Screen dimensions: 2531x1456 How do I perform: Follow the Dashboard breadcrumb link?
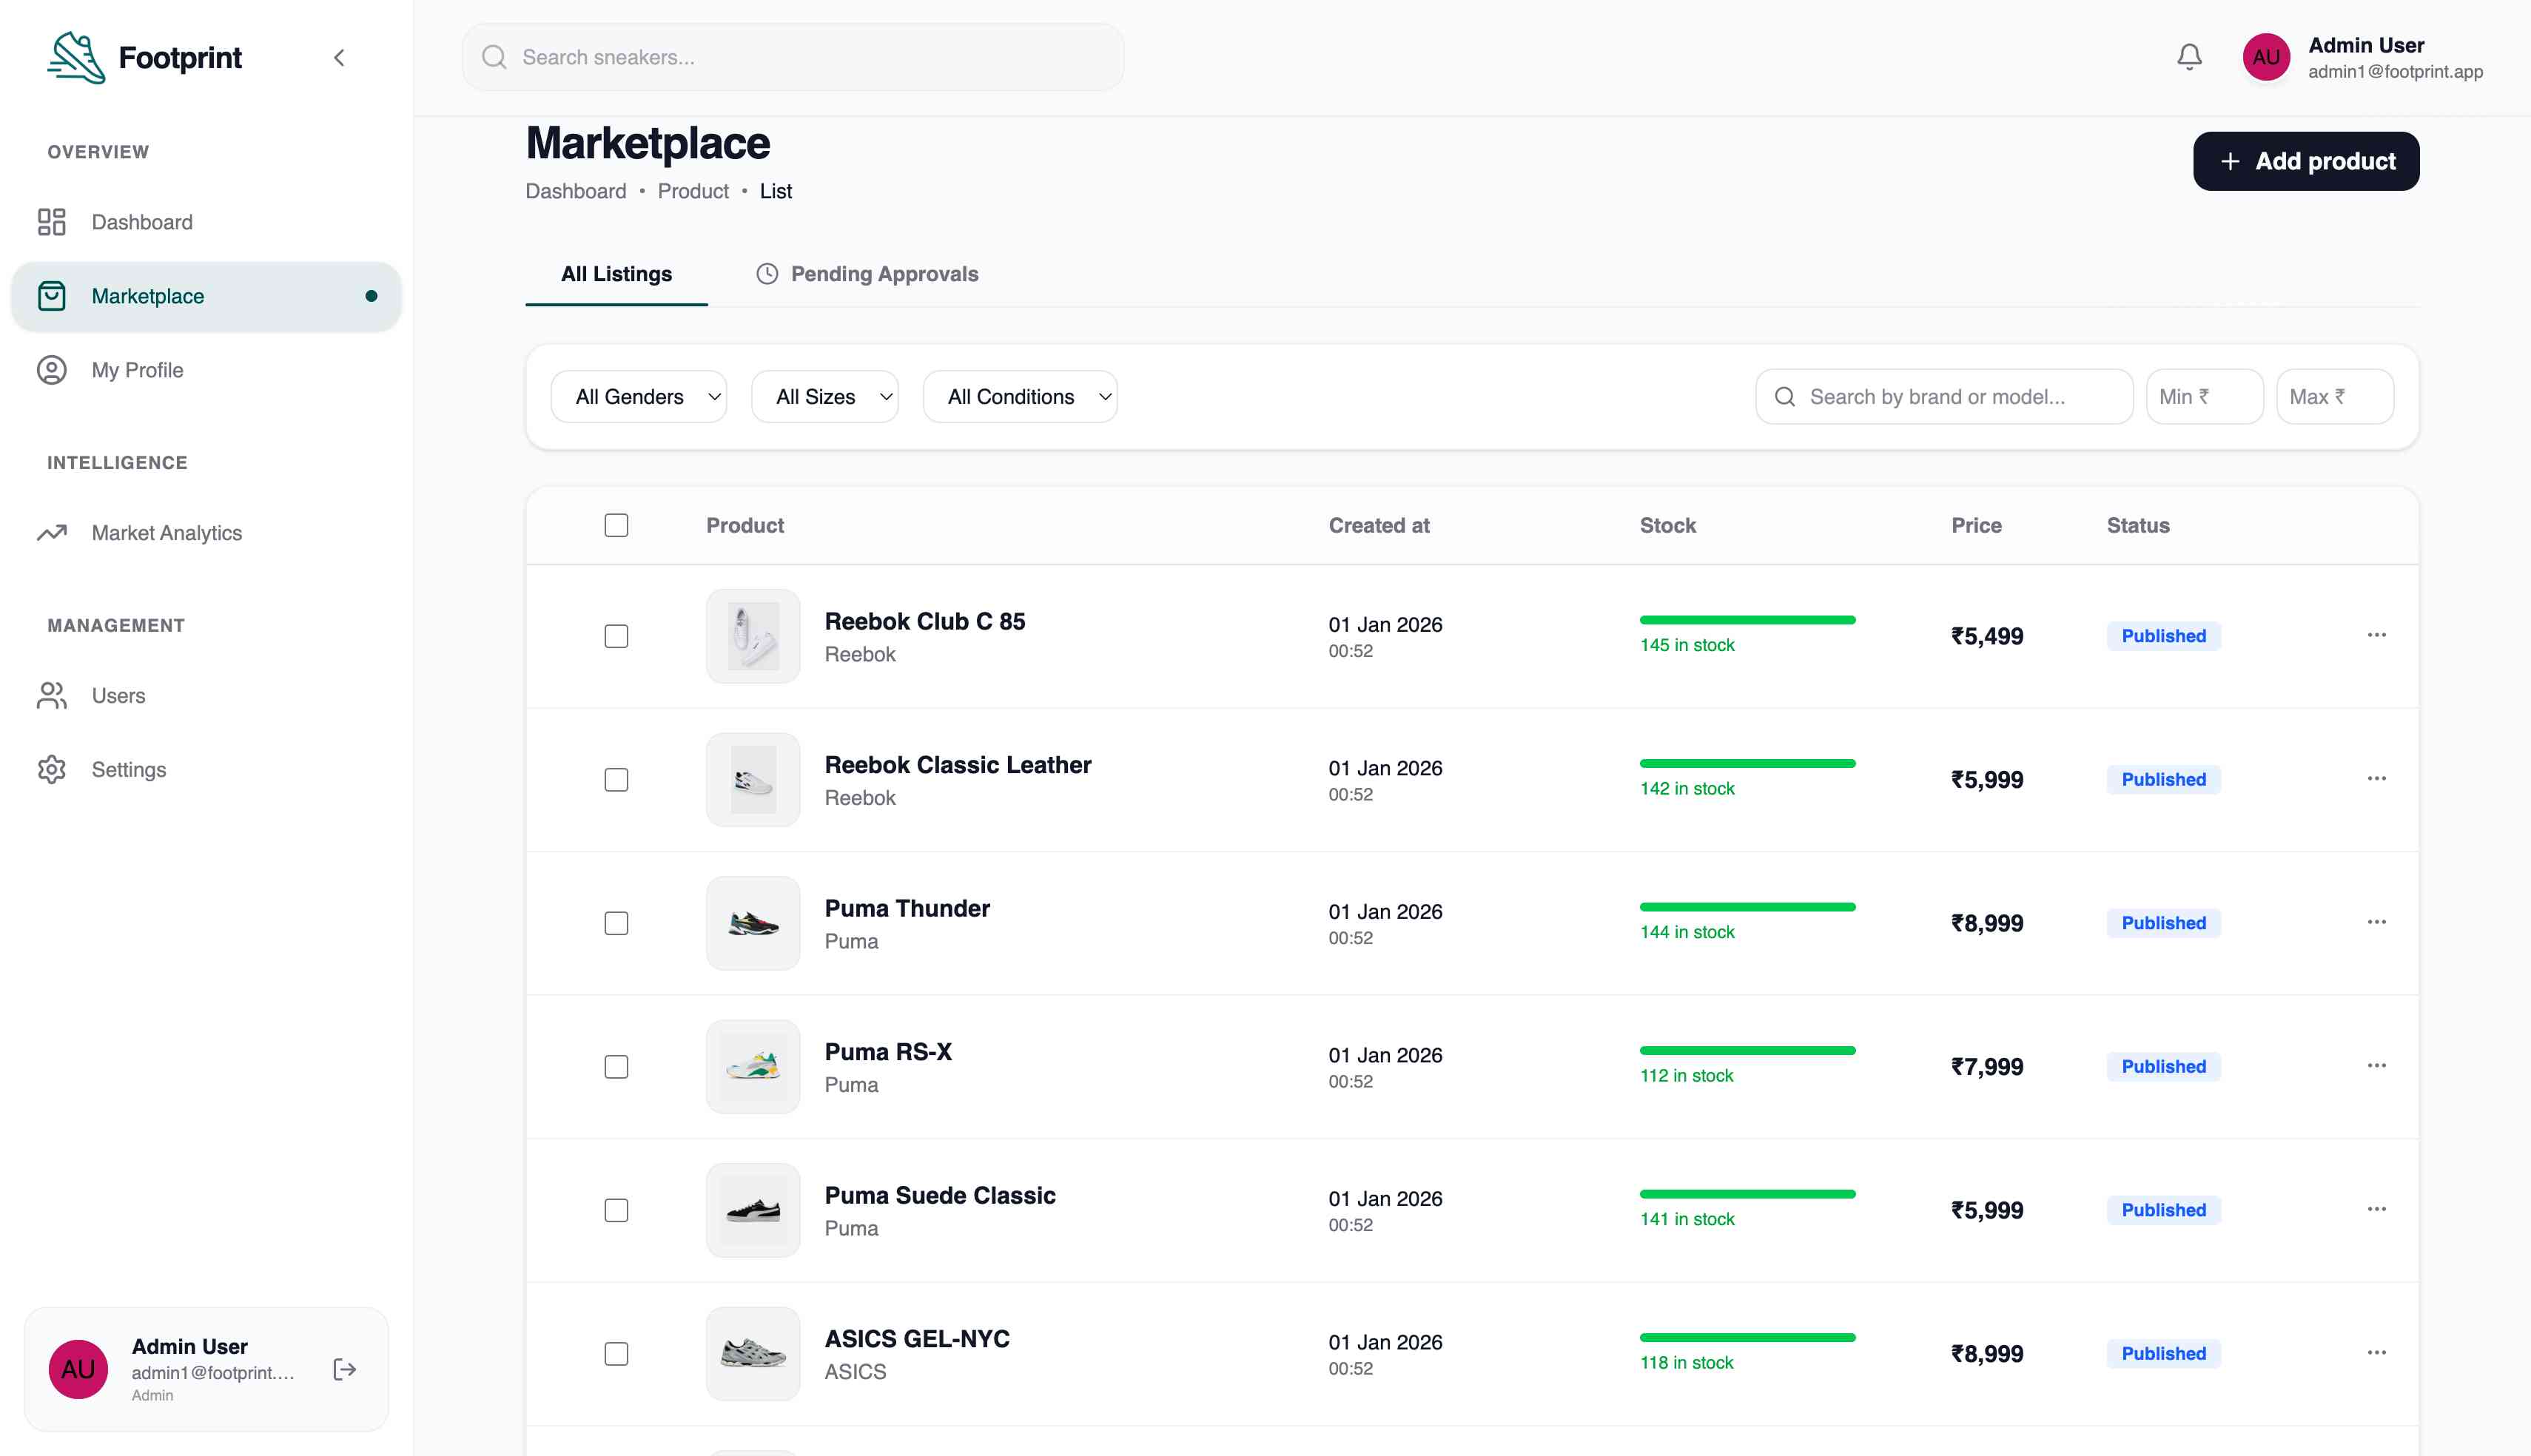(x=576, y=191)
